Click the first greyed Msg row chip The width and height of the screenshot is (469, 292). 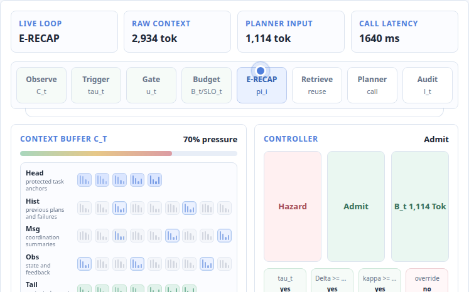click(x=84, y=236)
